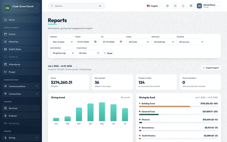Select the Youth Ministry fund label
The width and height of the screenshot is (227, 142).
[149, 136]
